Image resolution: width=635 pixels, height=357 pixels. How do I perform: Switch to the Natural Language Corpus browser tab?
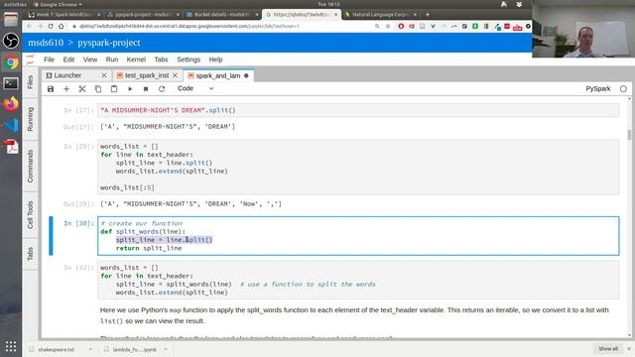click(x=380, y=15)
